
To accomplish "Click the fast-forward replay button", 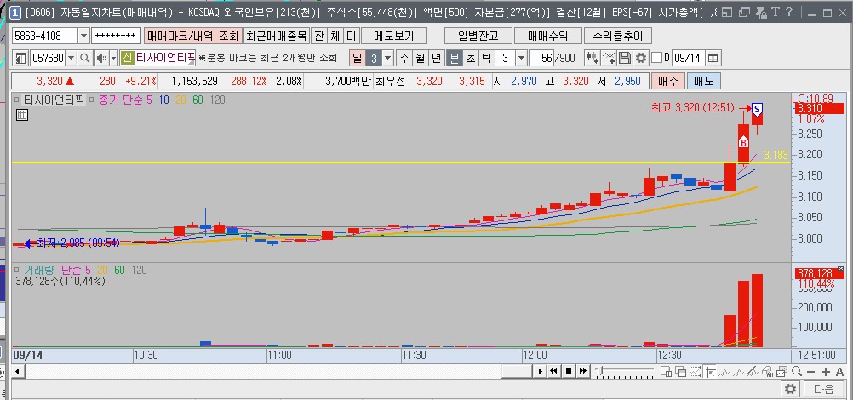I will tap(582, 371).
